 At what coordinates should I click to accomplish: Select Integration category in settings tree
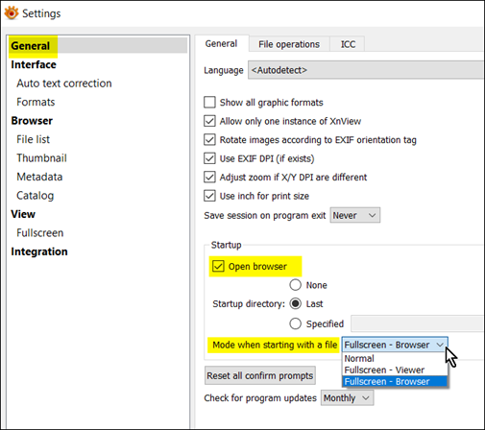(x=39, y=251)
